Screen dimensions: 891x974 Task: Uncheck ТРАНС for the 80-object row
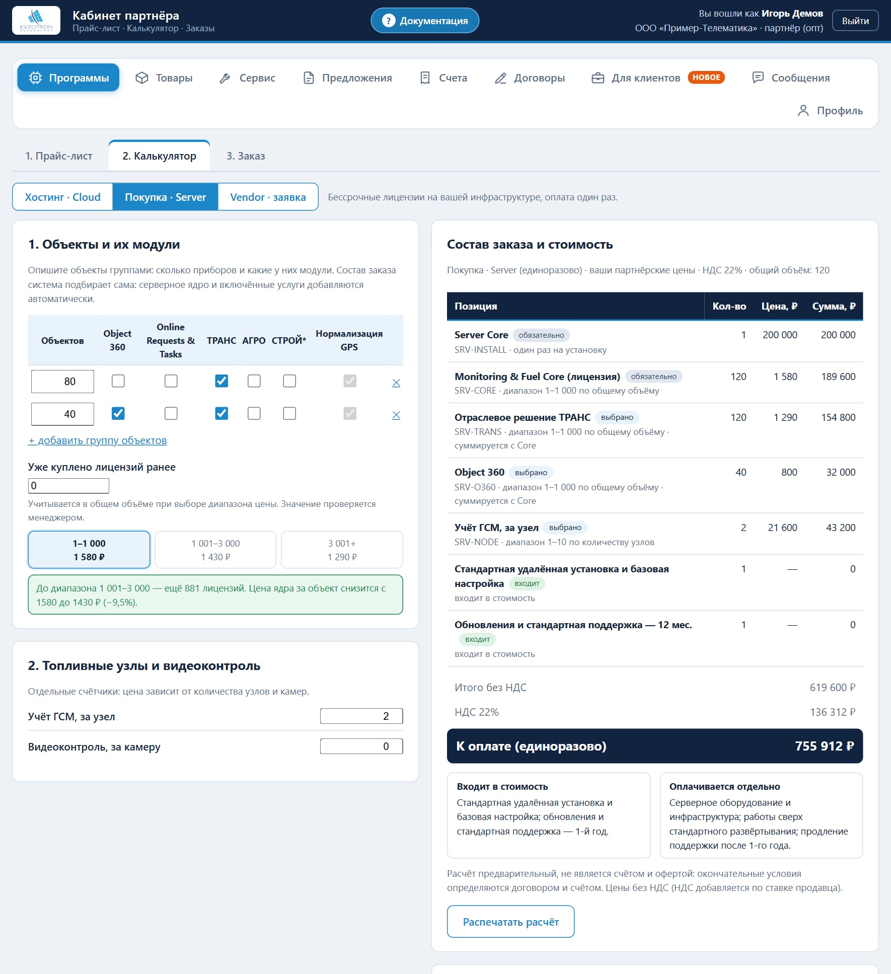(x=221, y=381)
